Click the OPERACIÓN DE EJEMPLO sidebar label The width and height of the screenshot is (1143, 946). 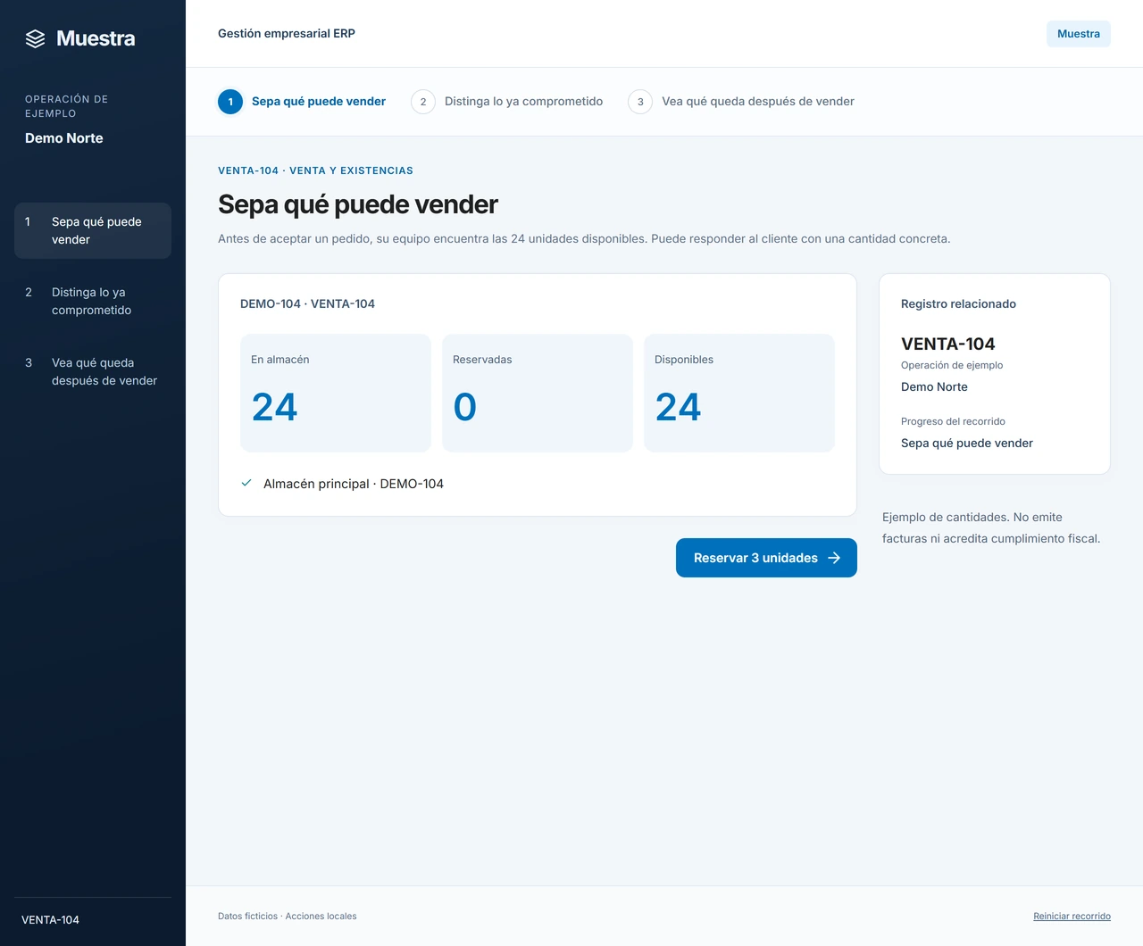(x=67, y=106)
